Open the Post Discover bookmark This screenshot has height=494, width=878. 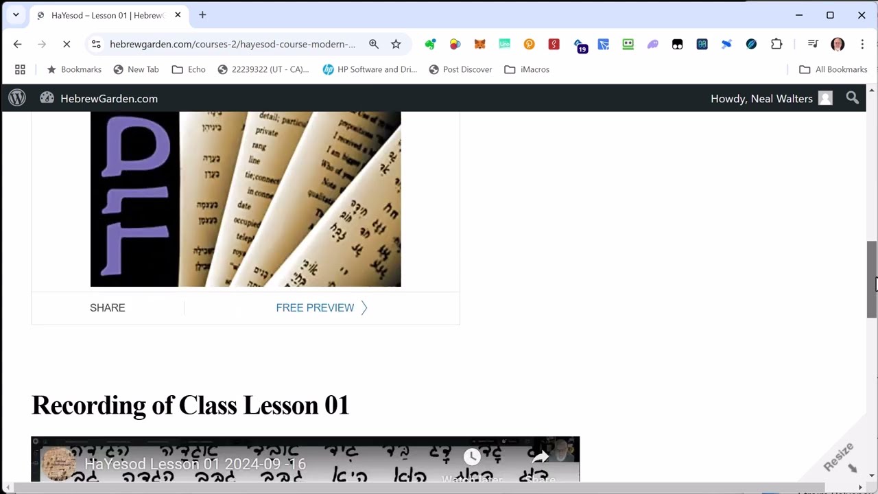click(460, 69)
